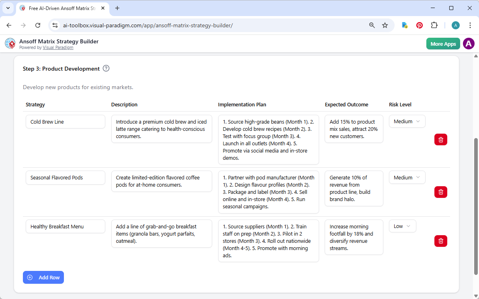479x299 pixels.
Task: Delete the Seasonal Flavored Pods row
Action: tap(440, 192)
